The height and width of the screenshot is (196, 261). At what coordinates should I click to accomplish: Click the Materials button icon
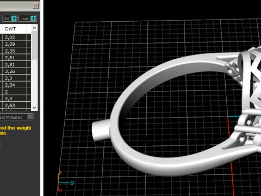pyautogui.click(x=30, y=117)
